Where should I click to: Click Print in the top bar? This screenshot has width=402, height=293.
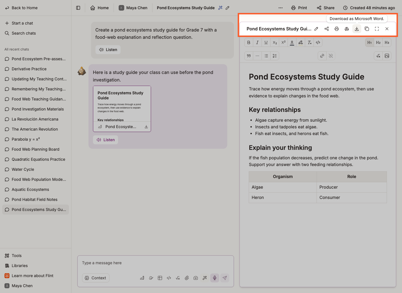coord(299,8)
